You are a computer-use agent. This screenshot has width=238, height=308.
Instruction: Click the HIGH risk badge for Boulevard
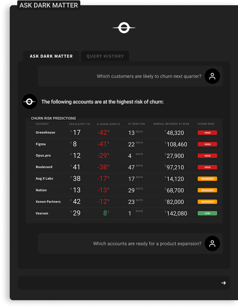207,167
